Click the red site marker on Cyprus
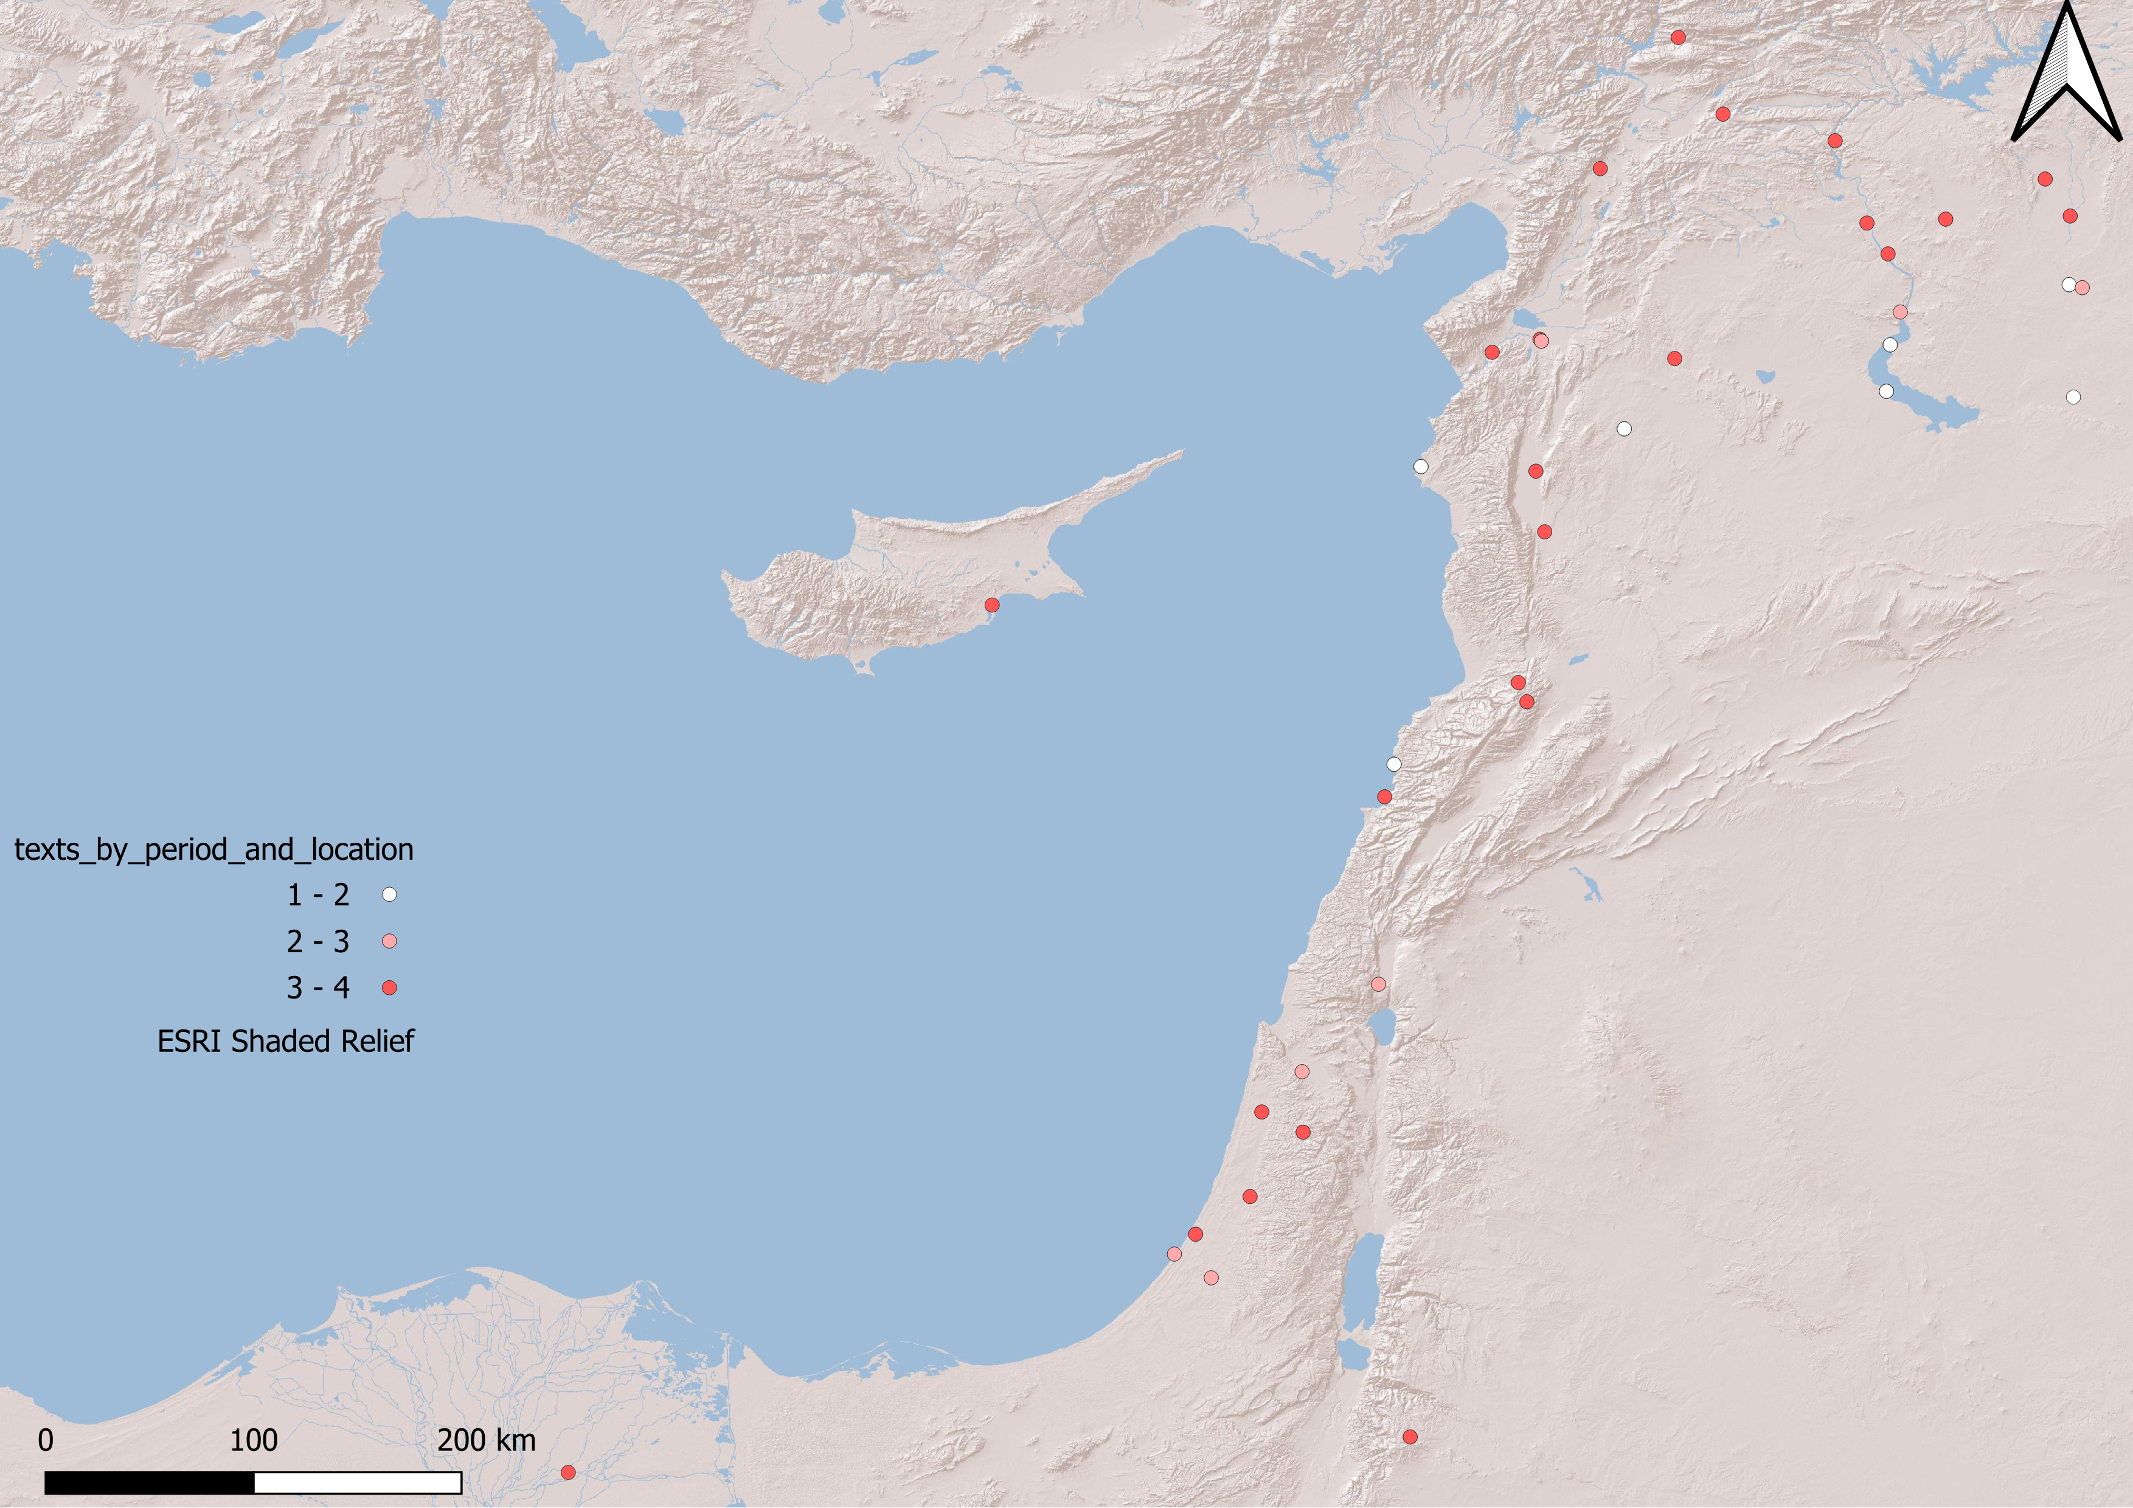The width and height of the screenshot is (2133, 1508). tap(991, 606)
